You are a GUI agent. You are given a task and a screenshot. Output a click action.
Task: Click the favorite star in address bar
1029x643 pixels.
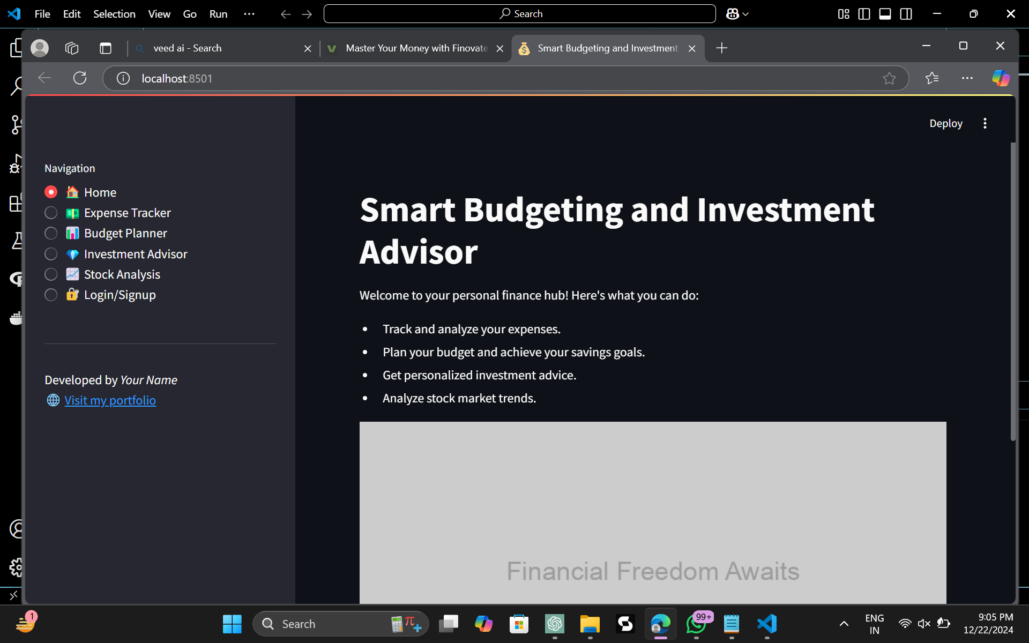coord(889,78)
